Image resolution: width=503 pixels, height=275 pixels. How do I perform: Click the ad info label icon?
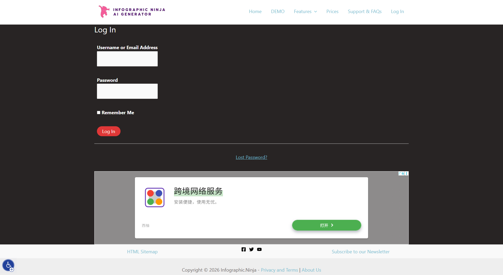pyautogui.click(x=401, y=174)
